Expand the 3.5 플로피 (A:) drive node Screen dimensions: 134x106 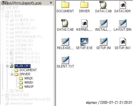[7, 20]
